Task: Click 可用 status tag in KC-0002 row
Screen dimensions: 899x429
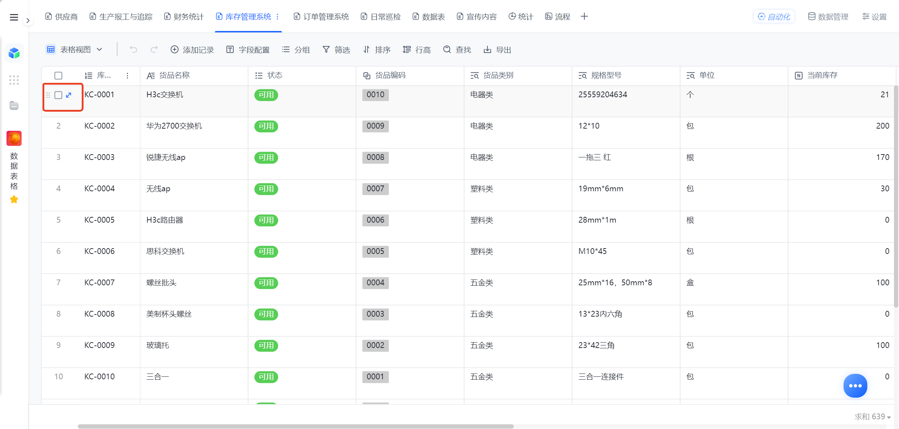Action: tap(266, 126)
